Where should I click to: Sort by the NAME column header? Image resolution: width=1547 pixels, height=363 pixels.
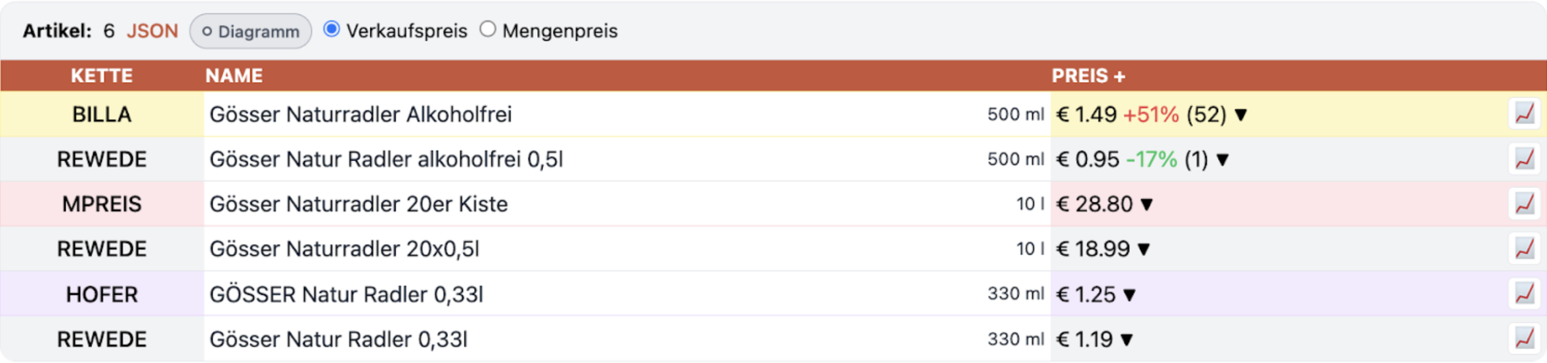point(234,76)
